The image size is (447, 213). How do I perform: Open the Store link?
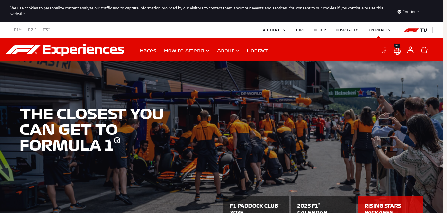[299, 30]
